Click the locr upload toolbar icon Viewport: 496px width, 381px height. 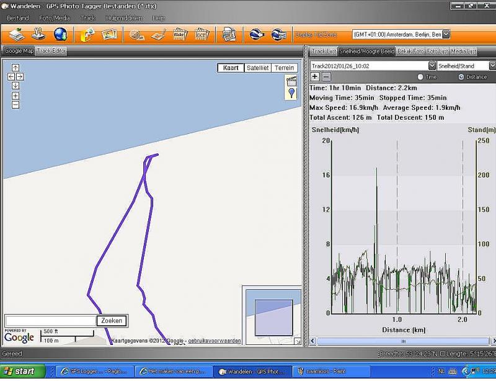[202, 35]
